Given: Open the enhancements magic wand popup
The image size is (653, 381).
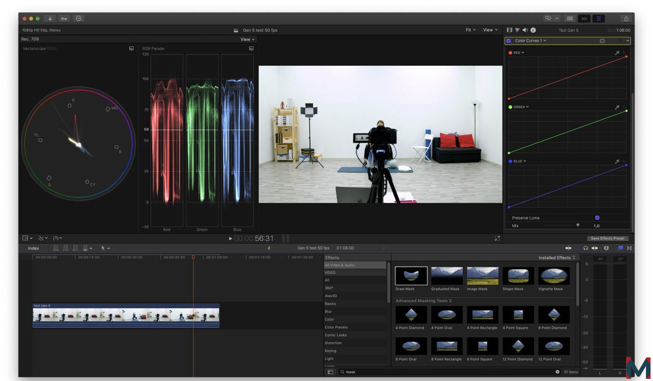Looking at the screenshot, I should [43, 238].
